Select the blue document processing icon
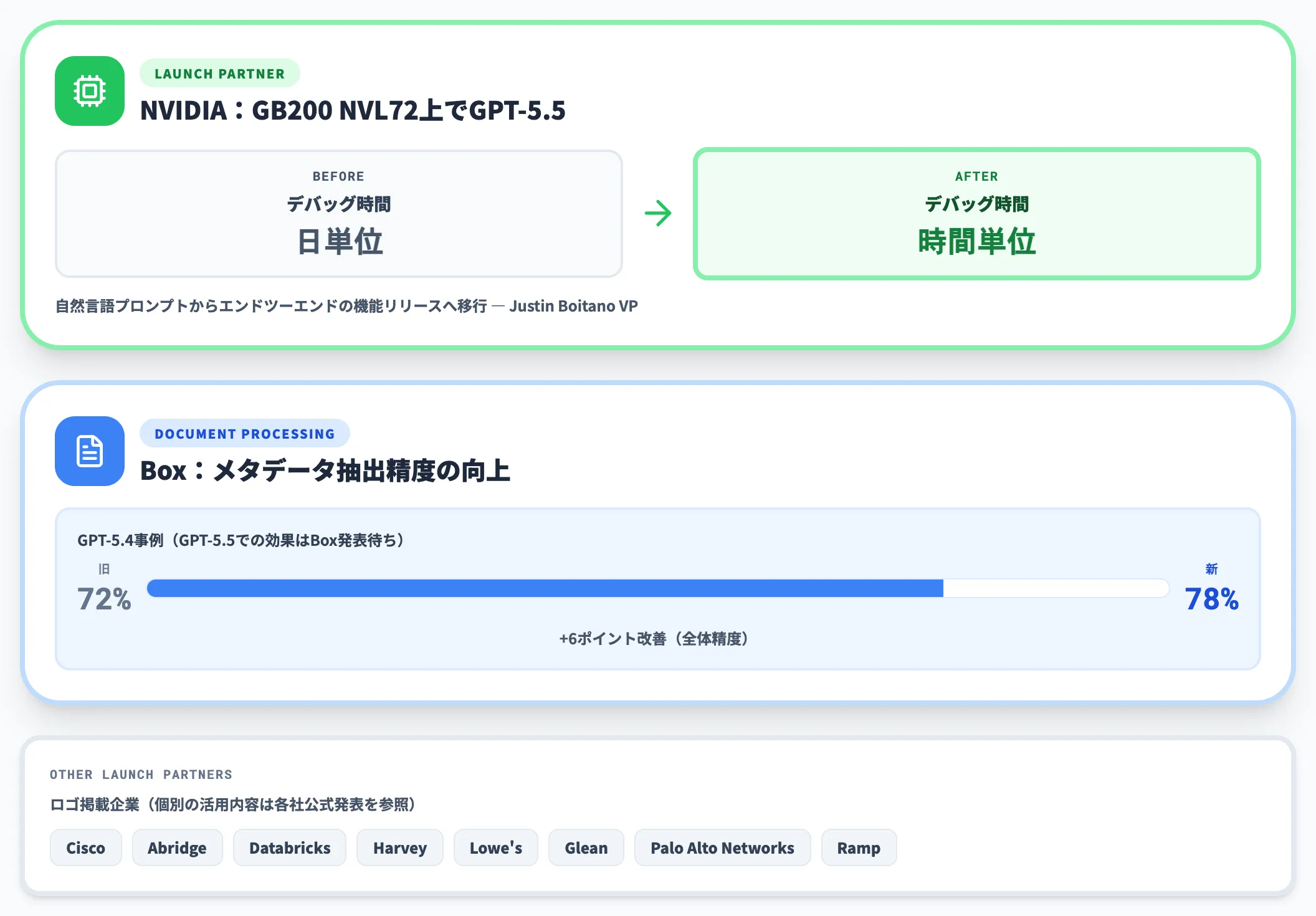The width and height of the screenshot is (1316, 916). point(90,452)
